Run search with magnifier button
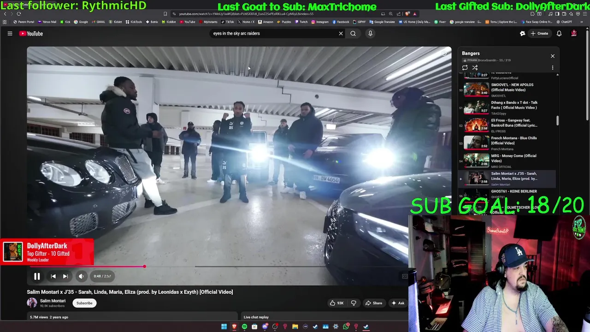The height and width of the screenshot is (332, 590). point(353,33)
